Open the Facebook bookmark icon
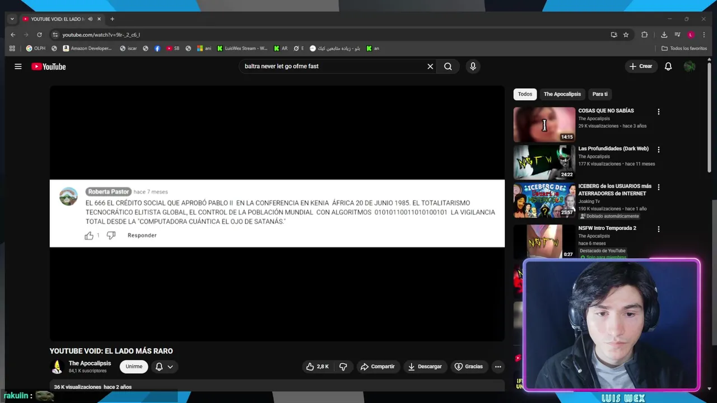The image size is (717, 403). pos(157,49)
